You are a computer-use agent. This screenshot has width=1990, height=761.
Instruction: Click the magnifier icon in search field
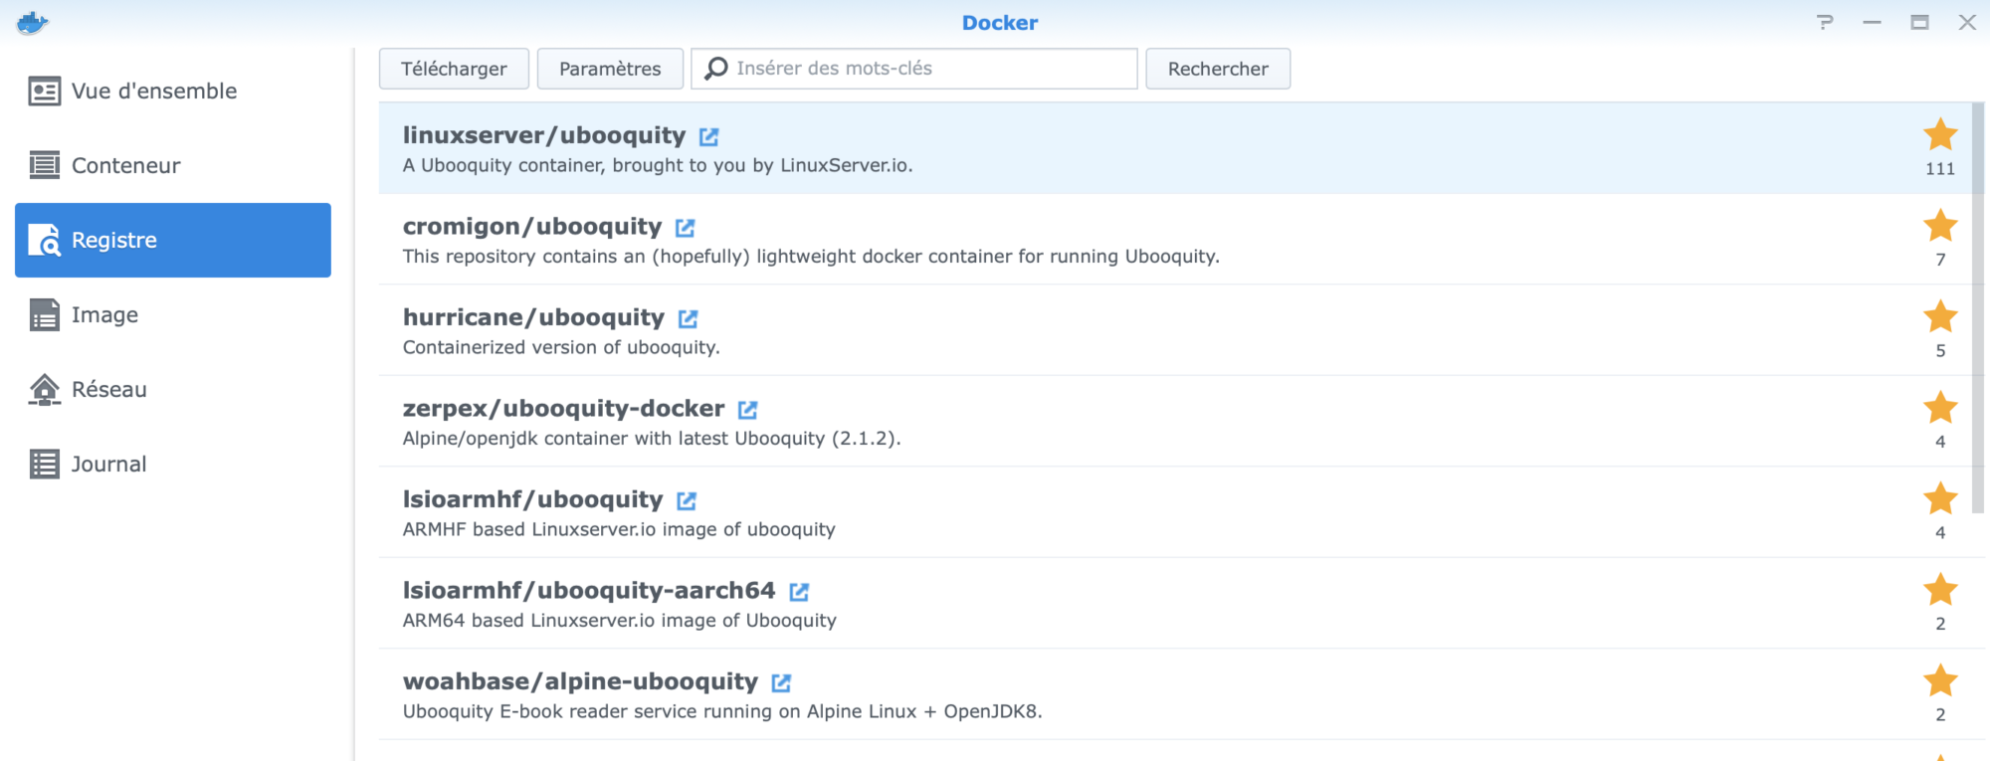click(716, 69)
